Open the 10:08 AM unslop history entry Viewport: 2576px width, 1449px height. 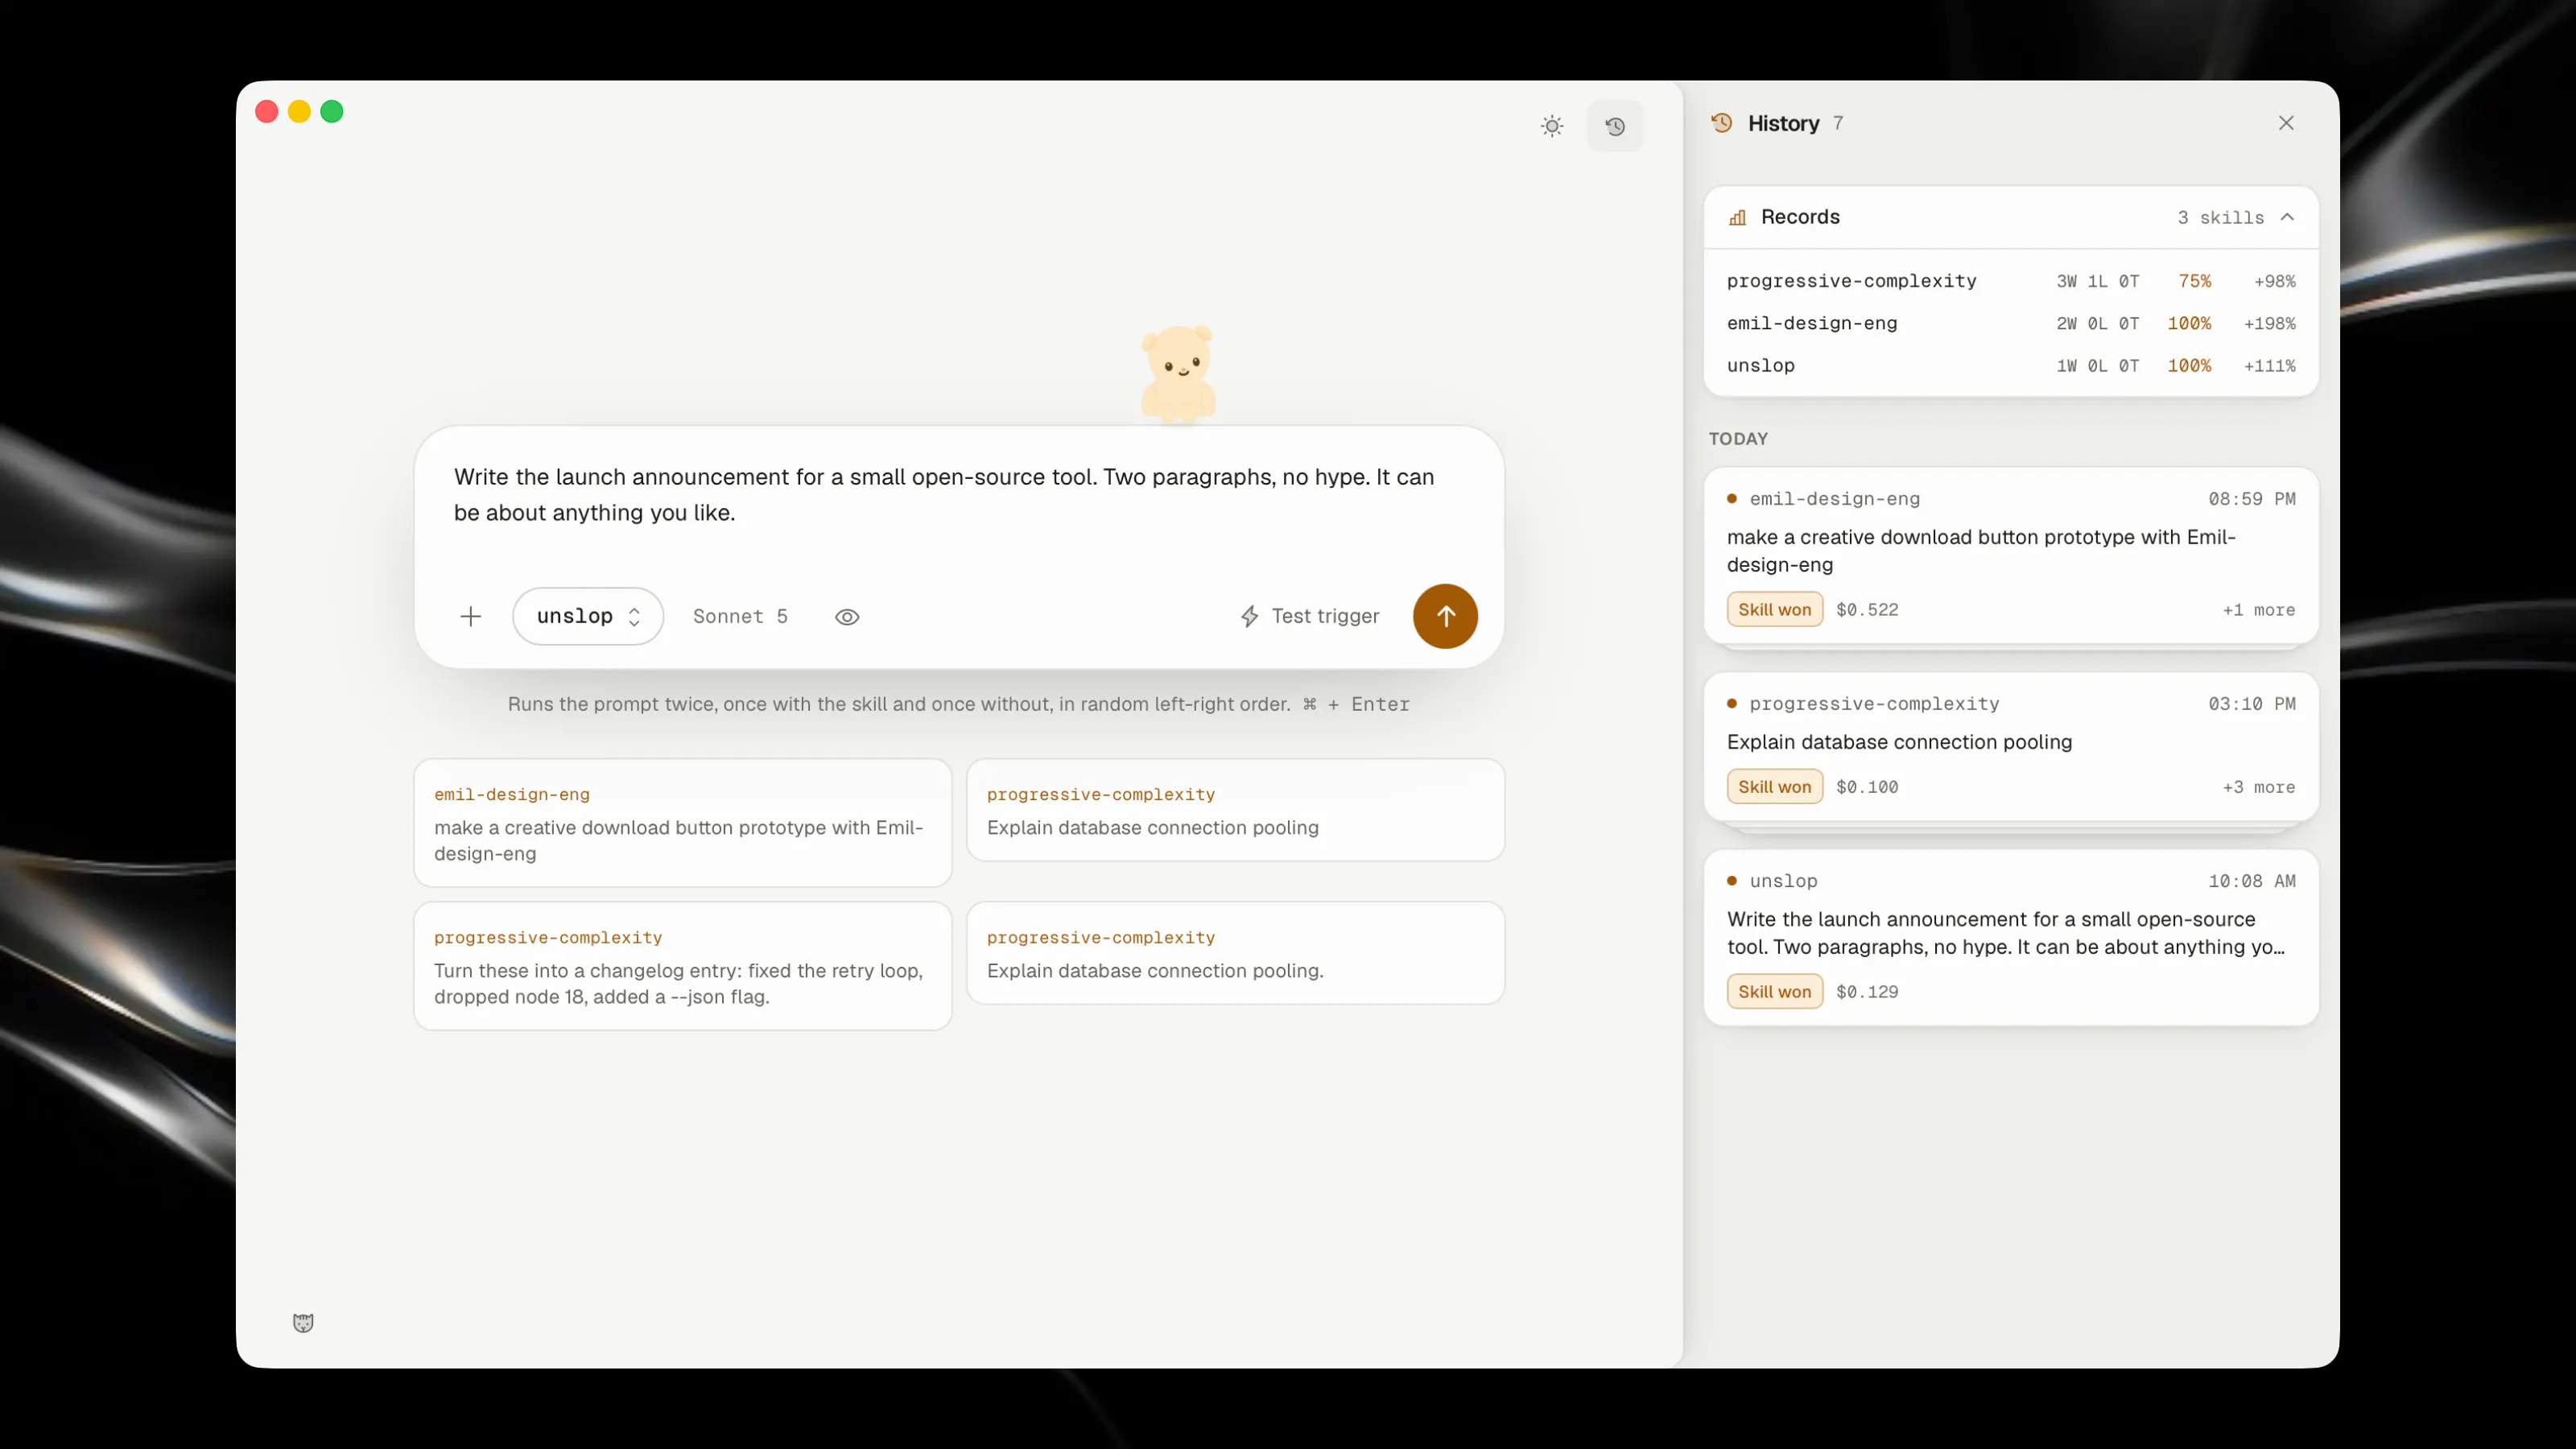click(2010, 937)
